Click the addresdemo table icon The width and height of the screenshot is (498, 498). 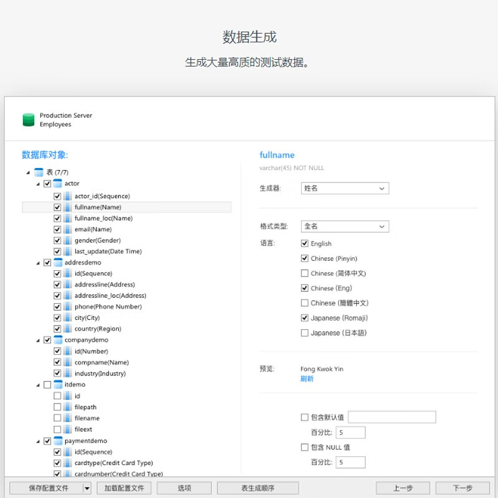click(x=57, y=263)
